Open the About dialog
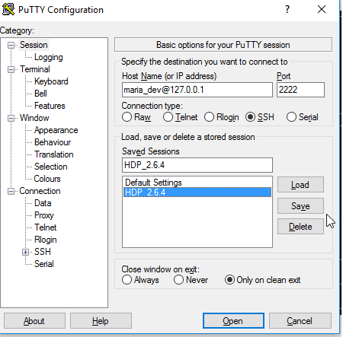343x337 pixels. [34, 321]
